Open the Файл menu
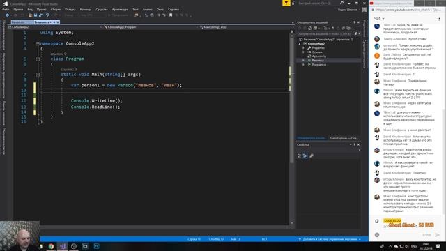 [x=6, y=9]
